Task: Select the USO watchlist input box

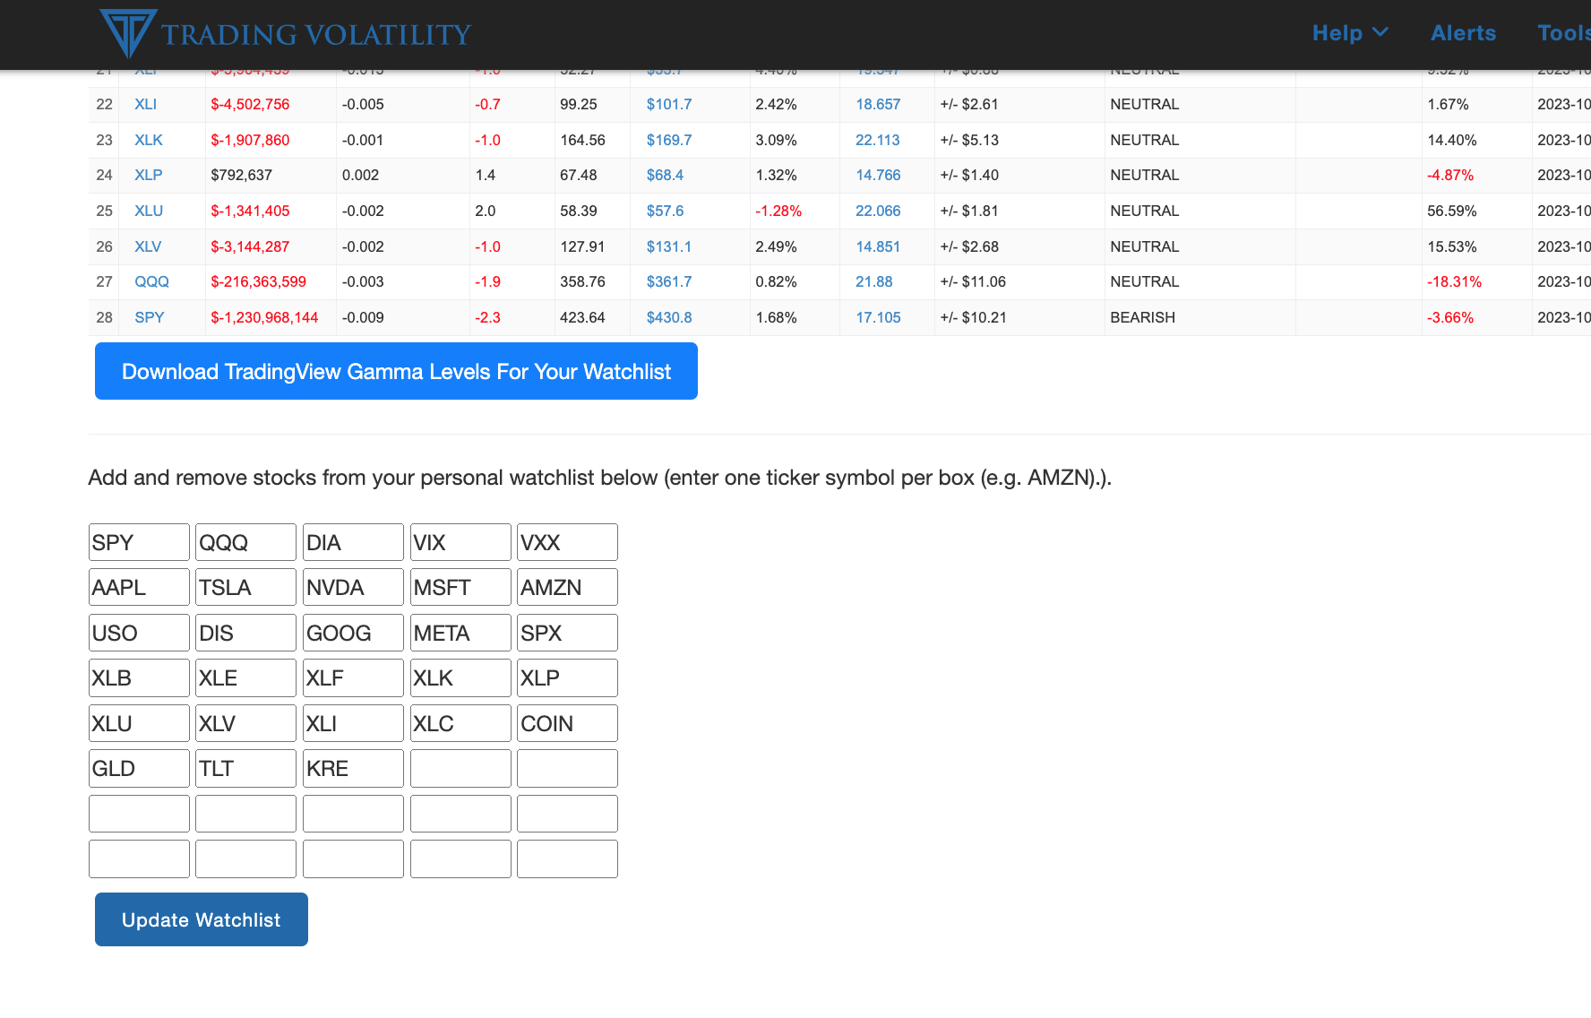Action: 139,633
